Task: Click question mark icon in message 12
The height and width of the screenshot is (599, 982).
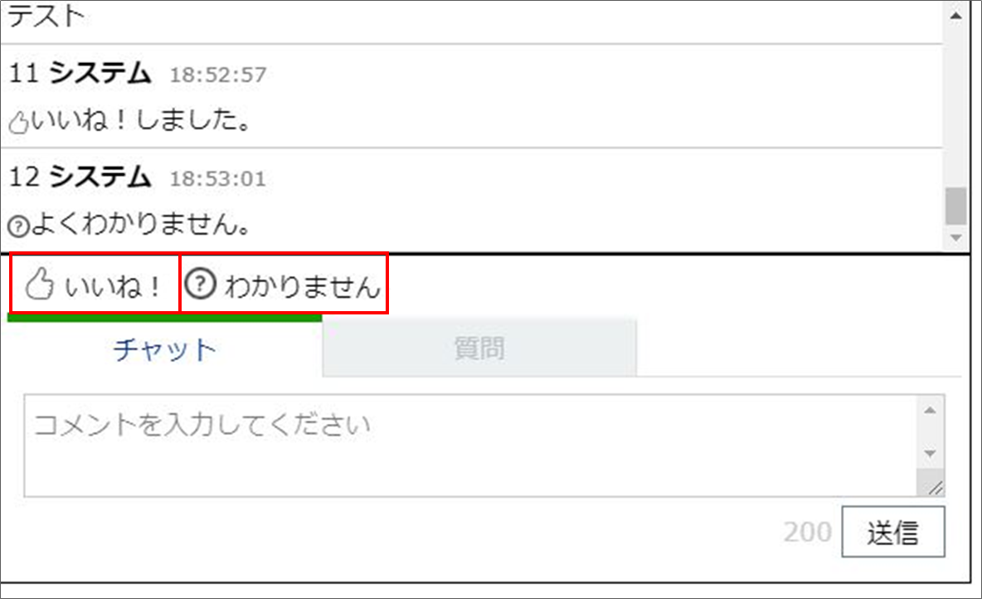Action: [x=19, y=226]
